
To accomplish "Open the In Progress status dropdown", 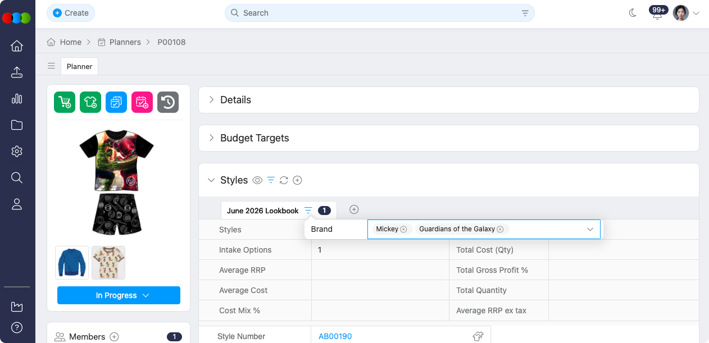I will (119, 295).
